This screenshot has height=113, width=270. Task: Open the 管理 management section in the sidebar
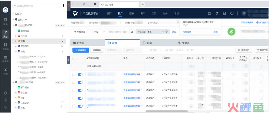5,72
